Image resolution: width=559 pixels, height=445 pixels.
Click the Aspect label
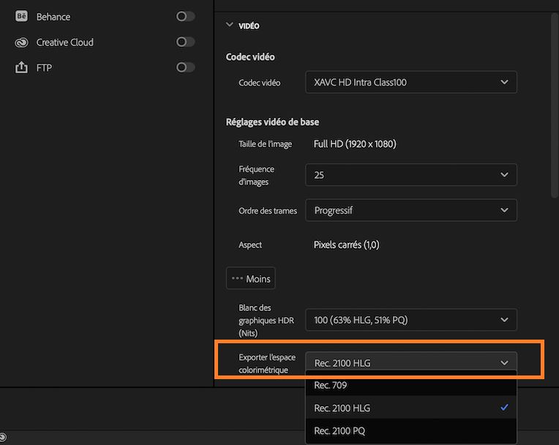coord(250,245)
